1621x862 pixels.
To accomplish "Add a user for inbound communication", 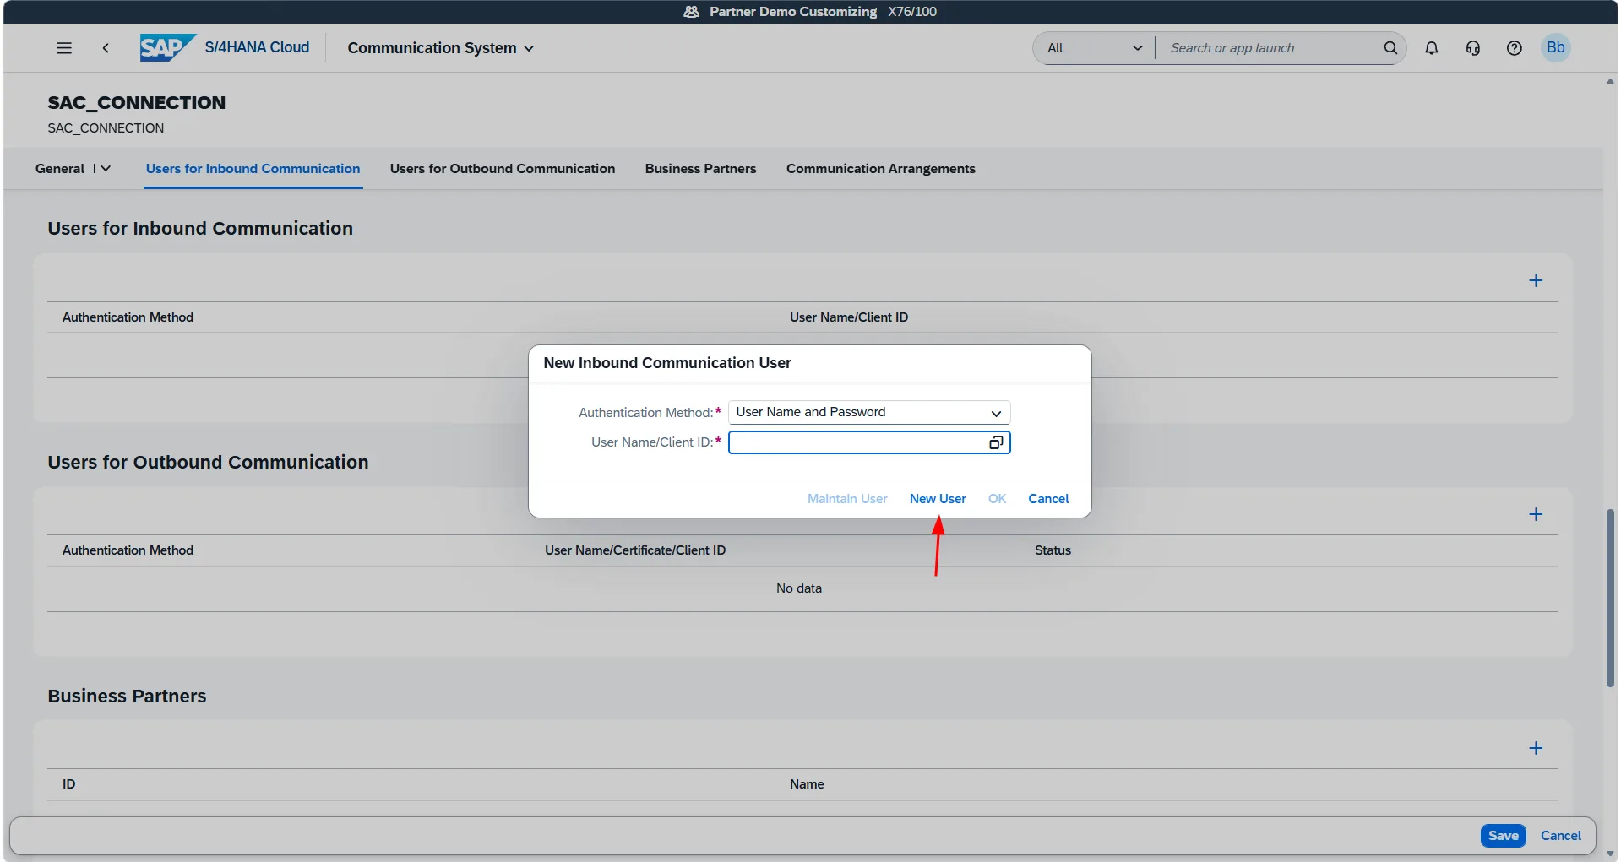I will (1536, 280).
